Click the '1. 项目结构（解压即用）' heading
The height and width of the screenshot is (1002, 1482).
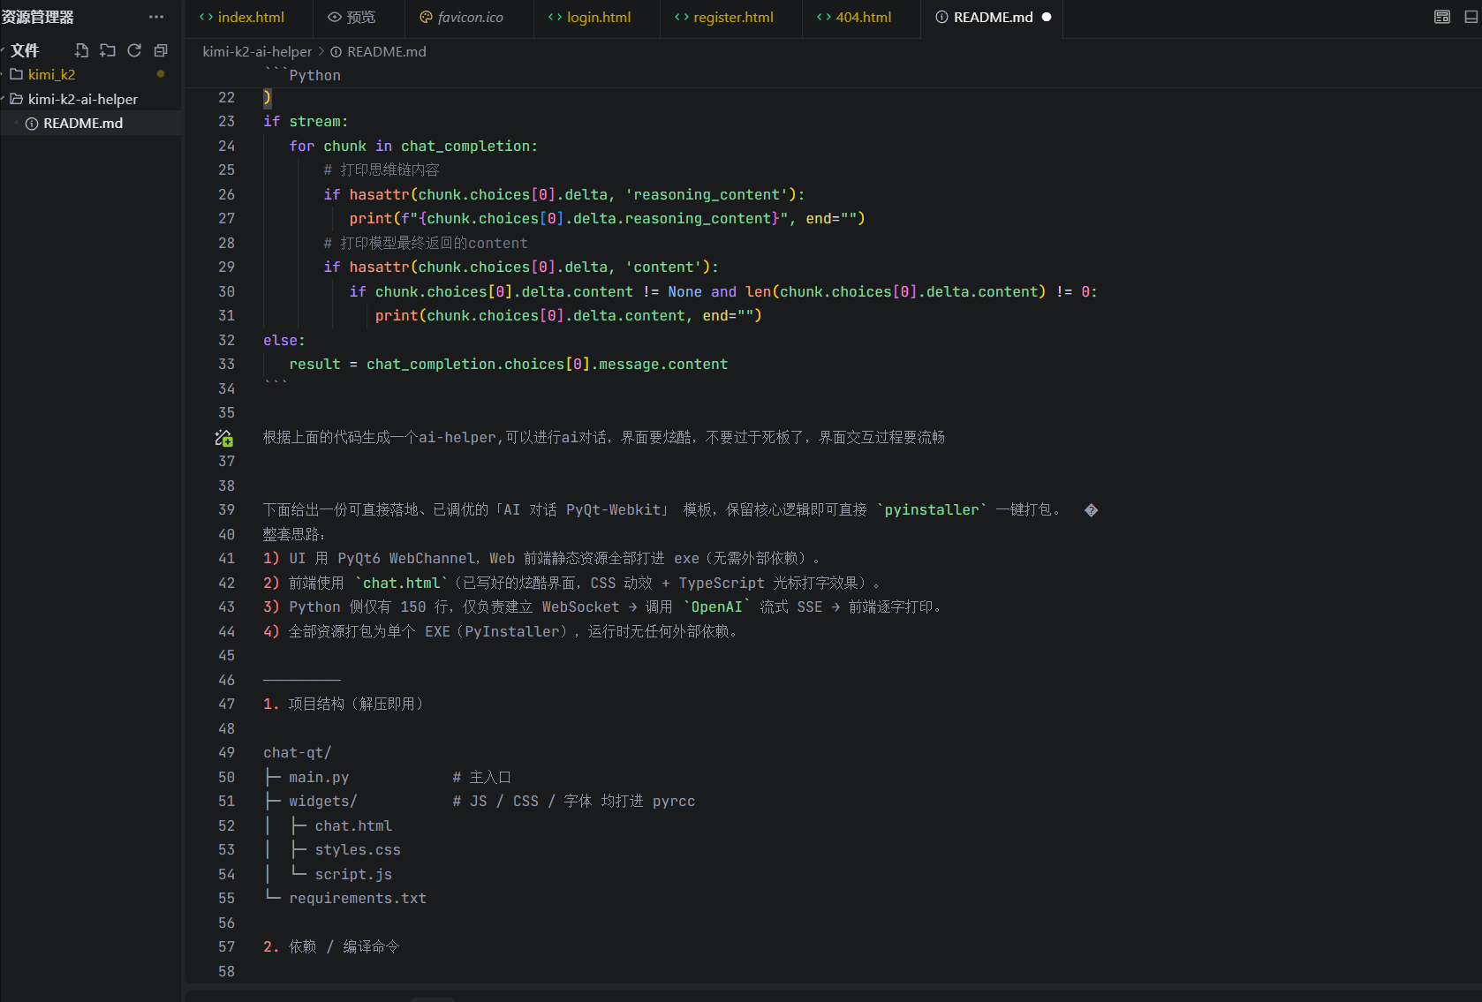click(x=344, y=704)
